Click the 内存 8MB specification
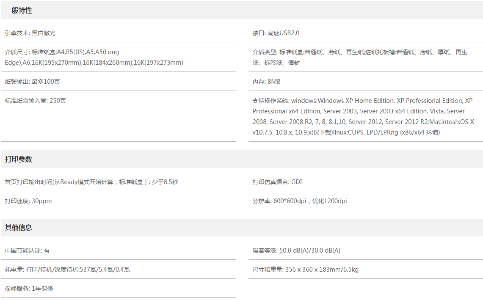The image size is (483, 300). point(267,82)
